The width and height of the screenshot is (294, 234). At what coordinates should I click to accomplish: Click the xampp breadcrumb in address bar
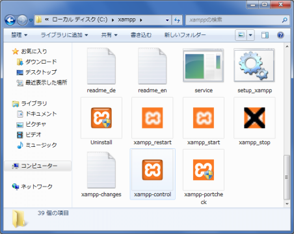pos(127,19)
